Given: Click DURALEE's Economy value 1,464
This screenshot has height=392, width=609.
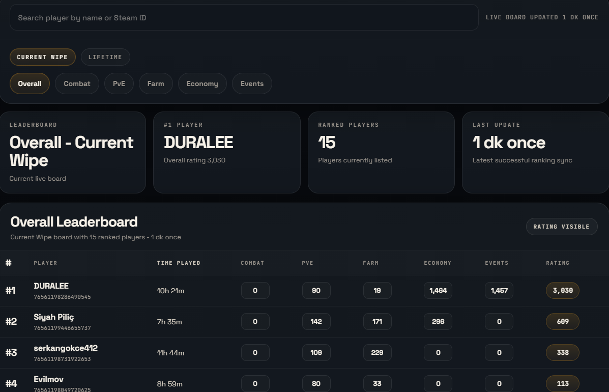Looking at the screenshot, I should (x=438, y=290).
